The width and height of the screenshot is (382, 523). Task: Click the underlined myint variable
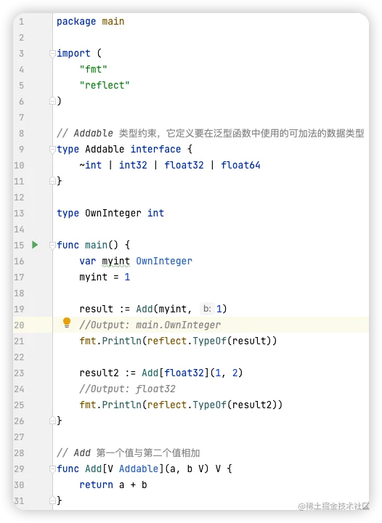115,261
